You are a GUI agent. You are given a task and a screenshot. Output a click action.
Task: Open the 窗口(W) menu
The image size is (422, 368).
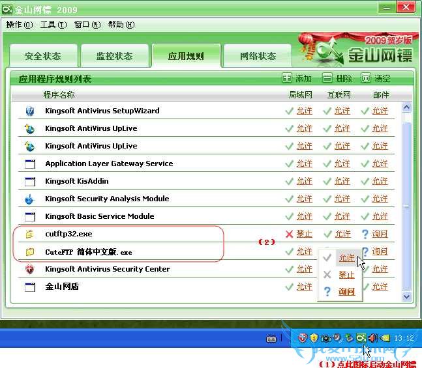coord(87,25)
